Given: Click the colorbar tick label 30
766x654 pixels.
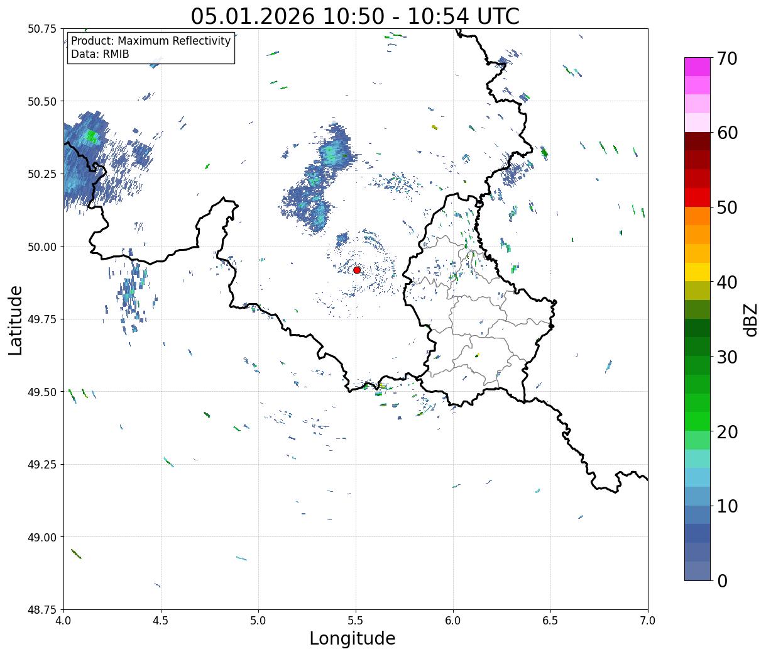Looking at the screenshot, I should (x=727, y=357).
